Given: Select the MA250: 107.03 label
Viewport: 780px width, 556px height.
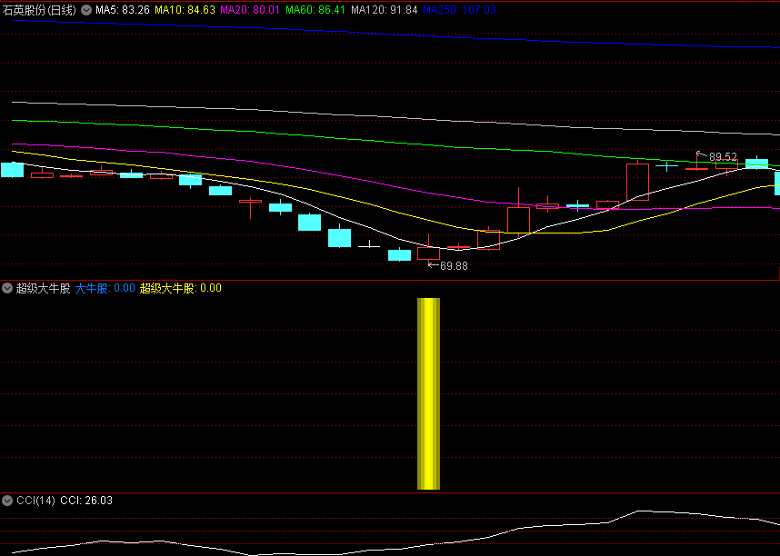Looking at the screenshot, I should (459, 10).
